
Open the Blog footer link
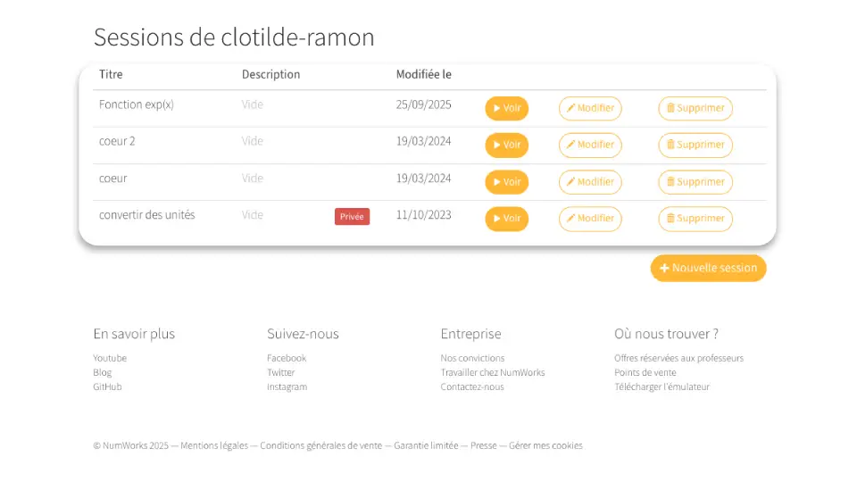[102, 372]
